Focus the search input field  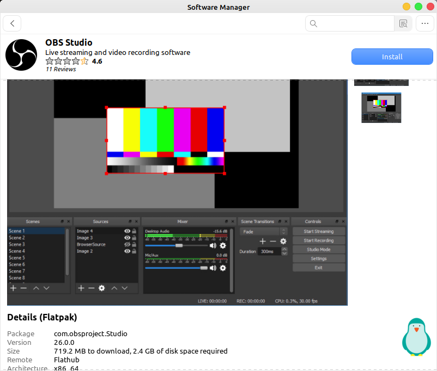(350, 23)
